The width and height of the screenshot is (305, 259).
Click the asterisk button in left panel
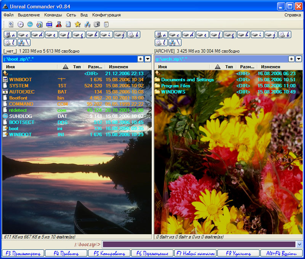tap(140, 59)
